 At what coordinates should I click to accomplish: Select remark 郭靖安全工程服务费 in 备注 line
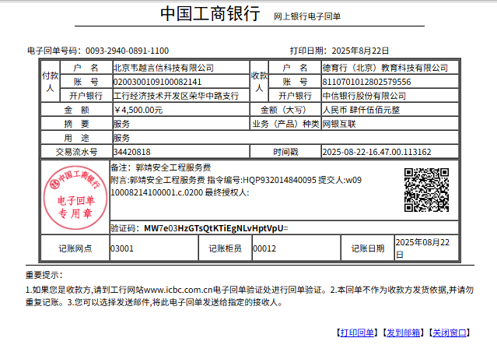173,167
